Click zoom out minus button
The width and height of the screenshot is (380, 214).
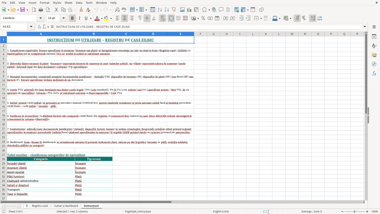[x=342, y=211]
